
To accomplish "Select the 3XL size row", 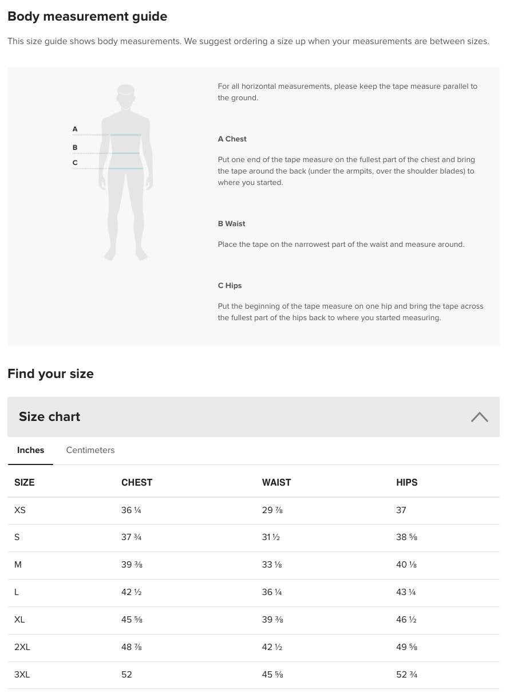I will point(22,675).
